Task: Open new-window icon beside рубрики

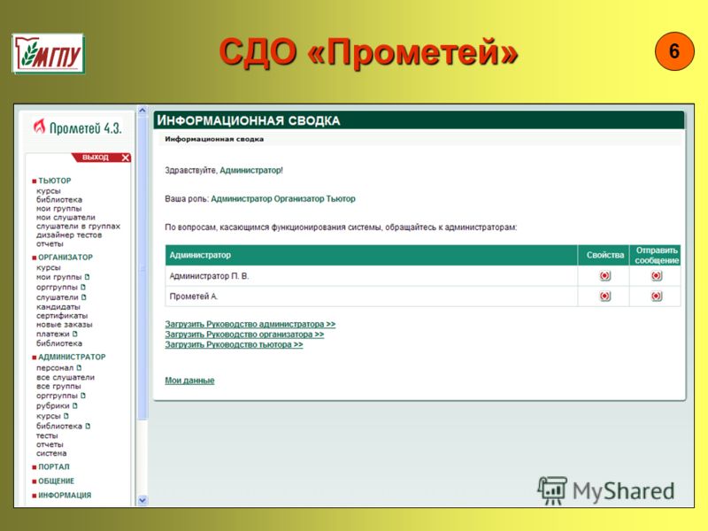Action: (75, 405)
